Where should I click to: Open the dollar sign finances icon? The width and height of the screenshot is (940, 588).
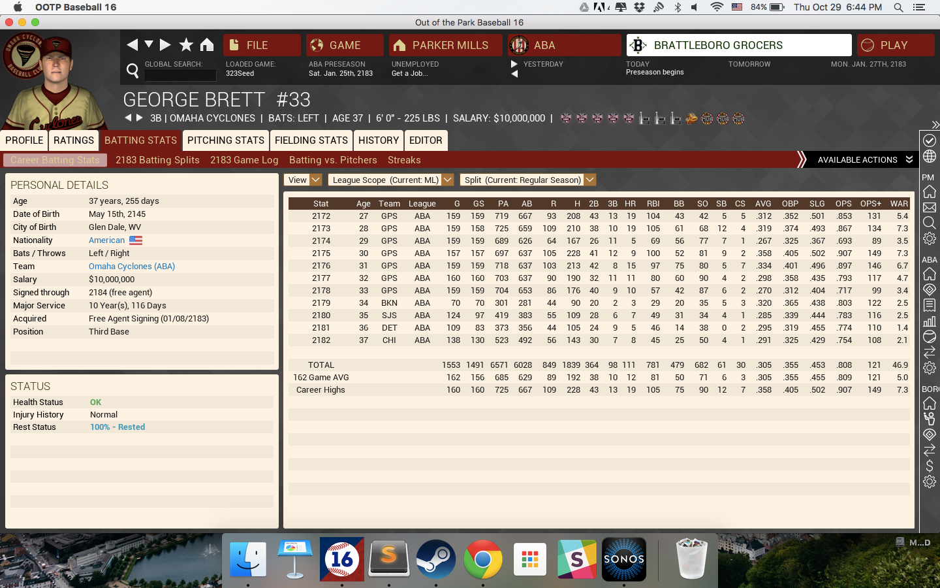click(x=930, y=466)
